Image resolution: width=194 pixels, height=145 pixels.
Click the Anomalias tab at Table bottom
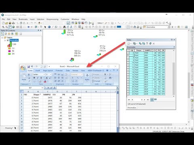[x=132, y=108]
